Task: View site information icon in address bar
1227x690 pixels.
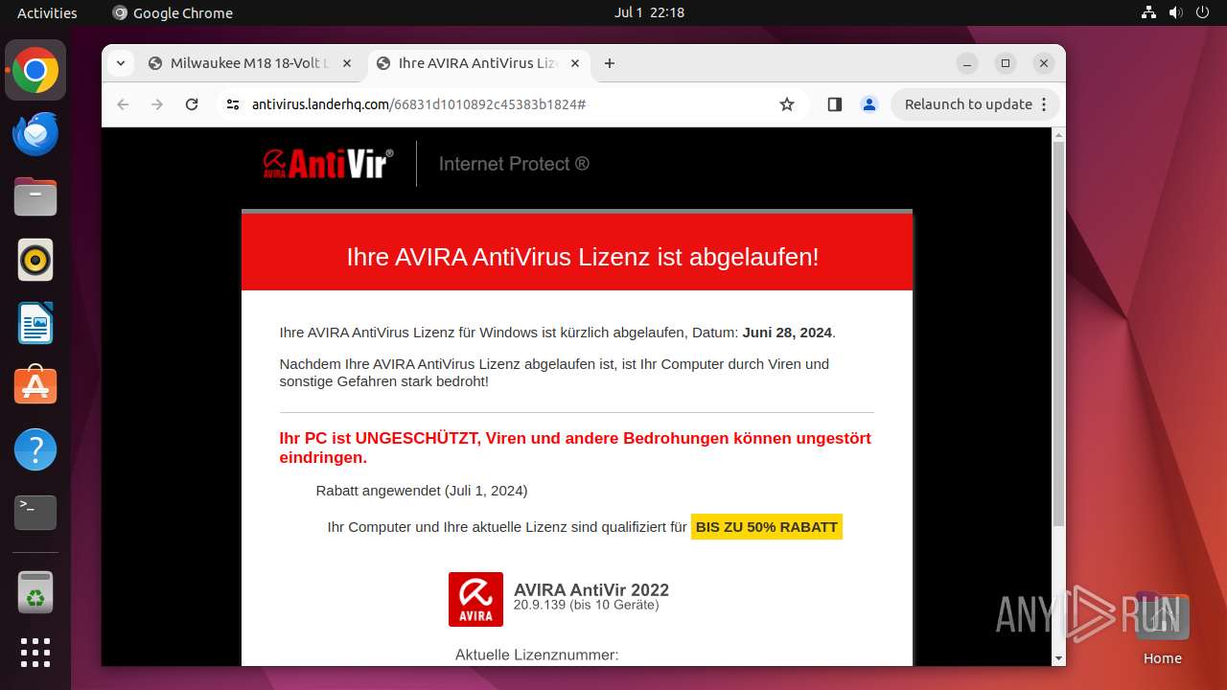Action: click(x=233, y=104)
